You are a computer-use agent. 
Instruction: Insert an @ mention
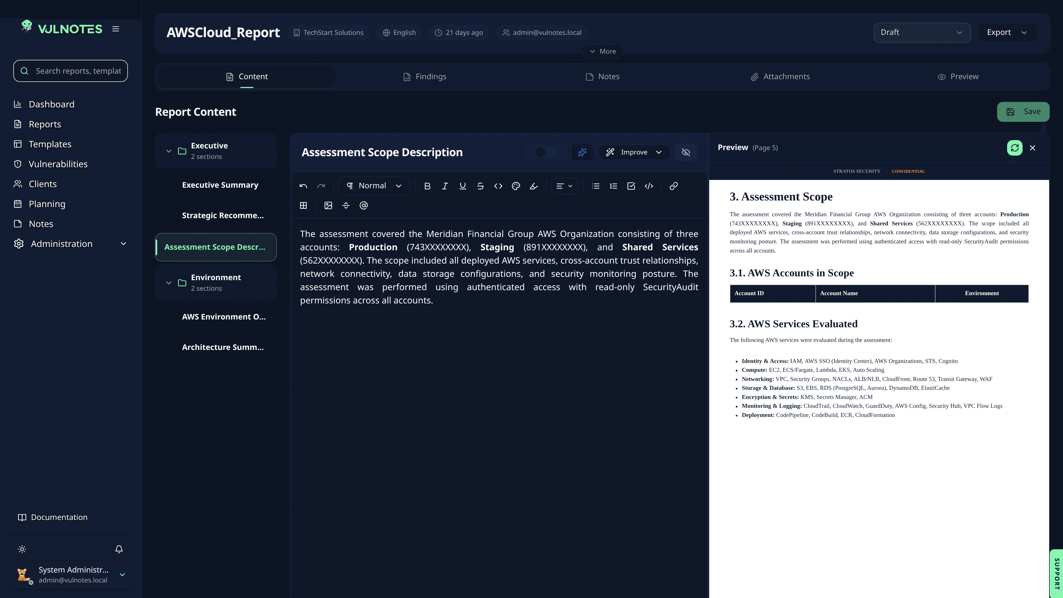tap(363, 205)
